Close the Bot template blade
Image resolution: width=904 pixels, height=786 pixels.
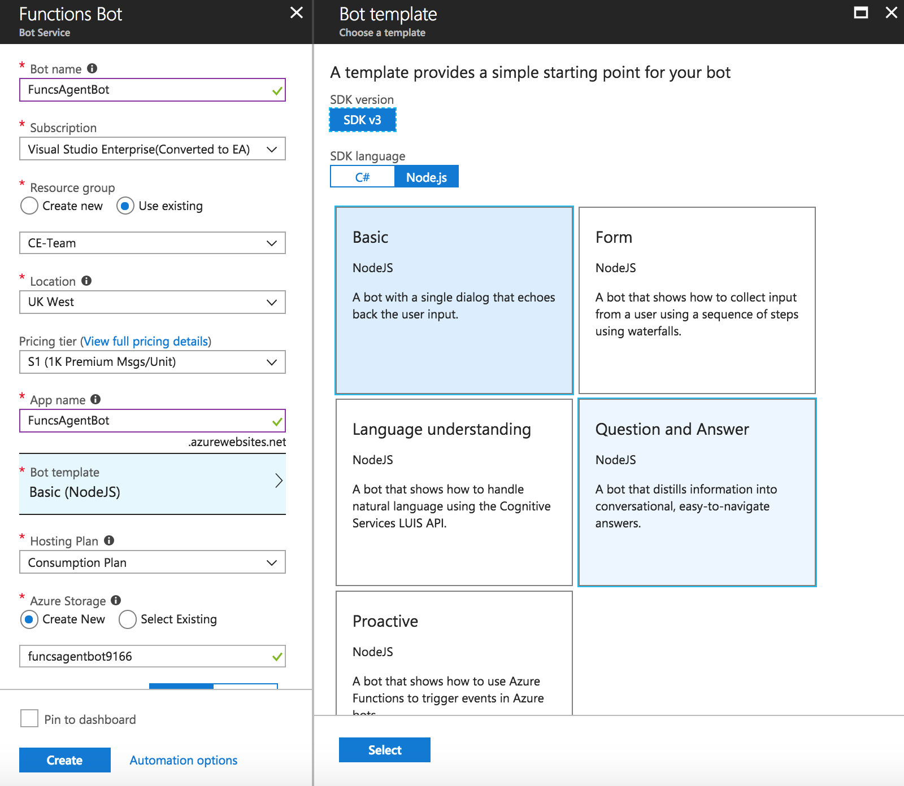click(x=892, y=12)
